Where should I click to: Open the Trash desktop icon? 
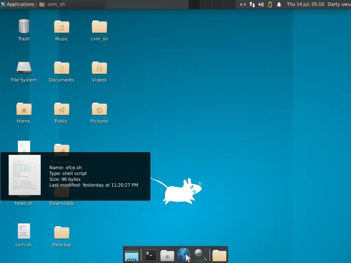(24, 26)
